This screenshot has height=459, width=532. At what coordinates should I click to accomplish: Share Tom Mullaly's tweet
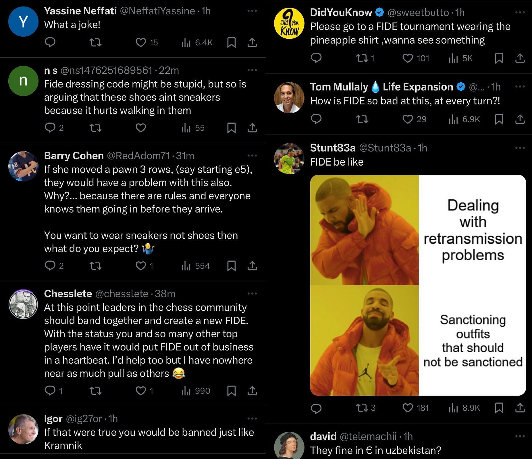[520, 119]
